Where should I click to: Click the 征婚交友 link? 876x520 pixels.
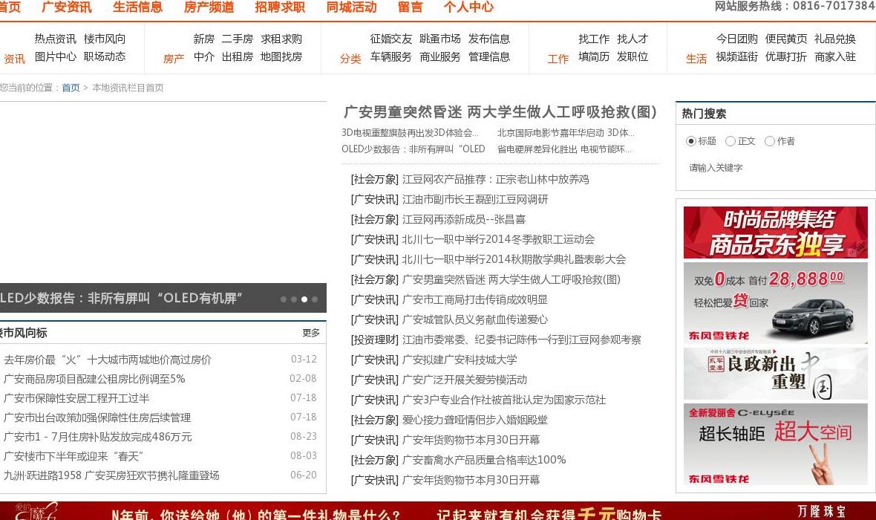pos(391,39)
